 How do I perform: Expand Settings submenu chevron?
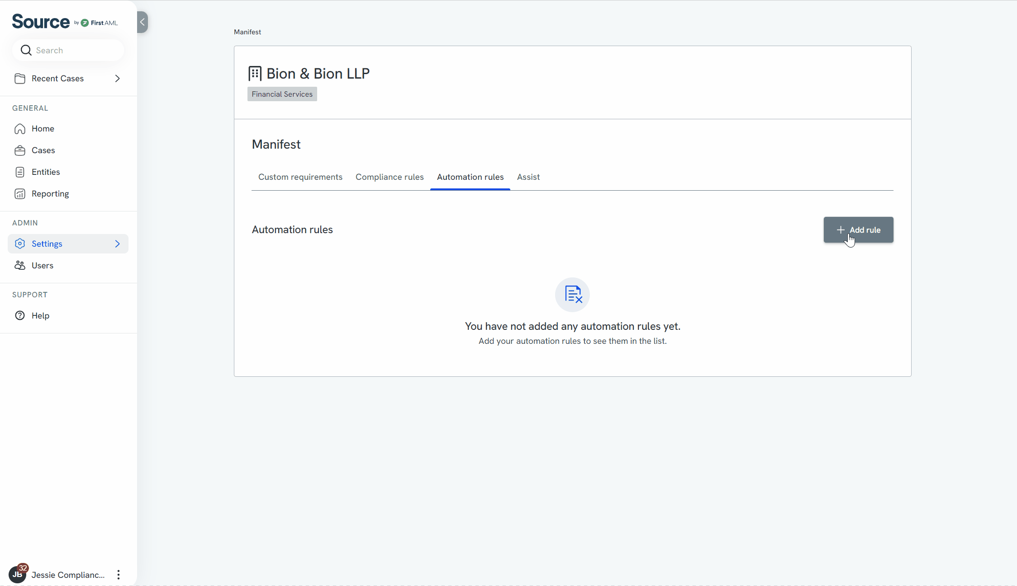coord(118,244)
